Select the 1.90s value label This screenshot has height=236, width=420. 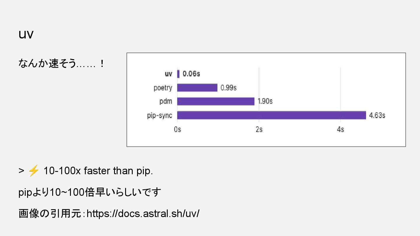tap(265, 101)
